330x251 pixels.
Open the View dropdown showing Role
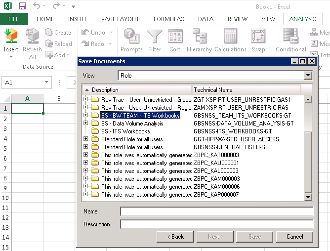point(309,75)
